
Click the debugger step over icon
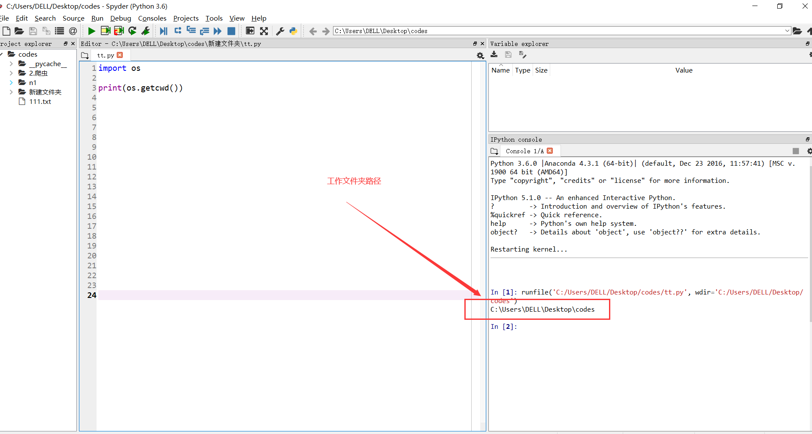coord(178,31)
